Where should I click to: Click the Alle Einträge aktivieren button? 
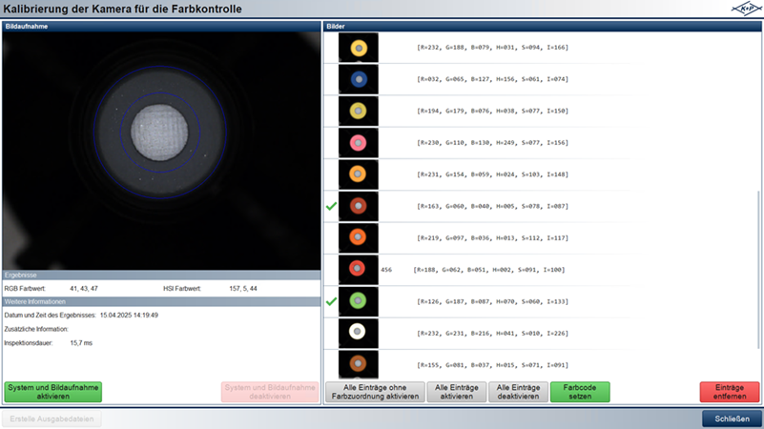(457, 392)
